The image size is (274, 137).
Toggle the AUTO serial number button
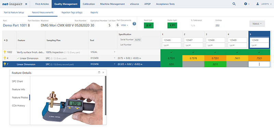coord(138,40)
